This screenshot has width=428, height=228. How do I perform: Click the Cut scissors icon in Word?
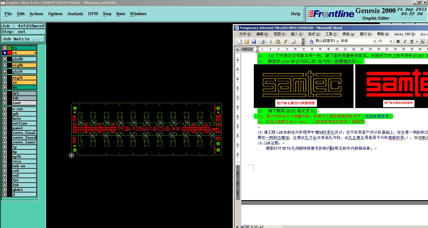pyautogui.click(x=271, y=42)
